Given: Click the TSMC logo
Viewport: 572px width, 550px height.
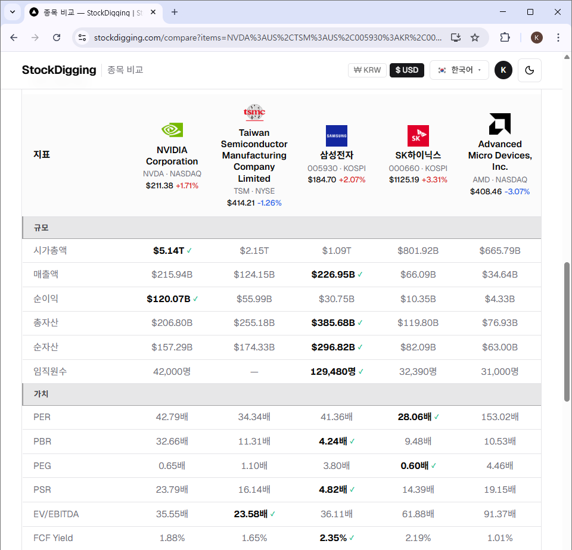Looking at the screenshot, I should tap(254, 113).
